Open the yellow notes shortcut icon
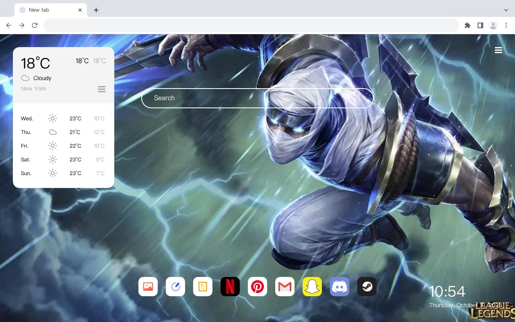This screenshot has width=515, height=322. click(x=203, y=287)
